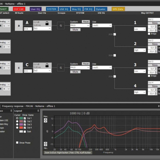Select the 'c' input route block
160x160 pixels.
click(x=19, y=68)
